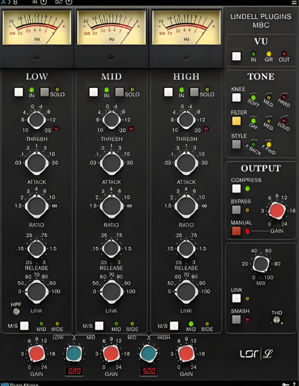Screen dimensions: 299x386
Task: Toggle the OUT power icon in top bar
Action: click(69, 2)
